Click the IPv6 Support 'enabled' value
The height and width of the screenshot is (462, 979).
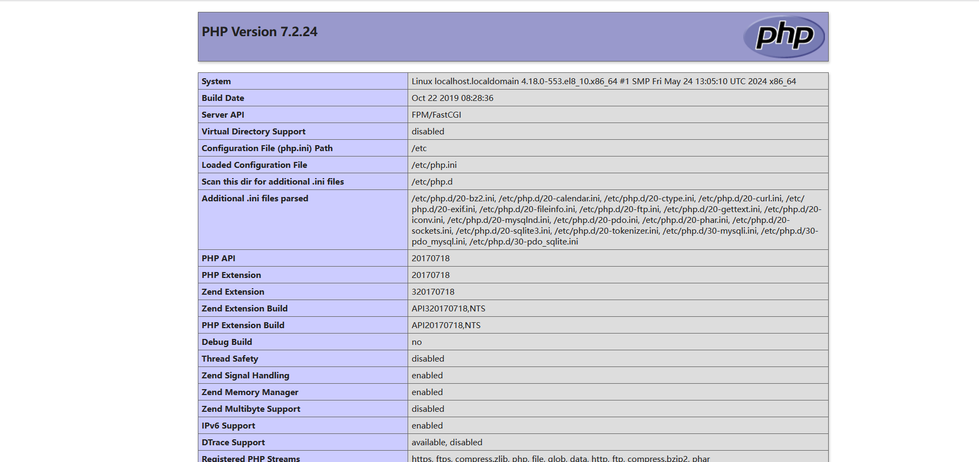(x=427, y=426)
